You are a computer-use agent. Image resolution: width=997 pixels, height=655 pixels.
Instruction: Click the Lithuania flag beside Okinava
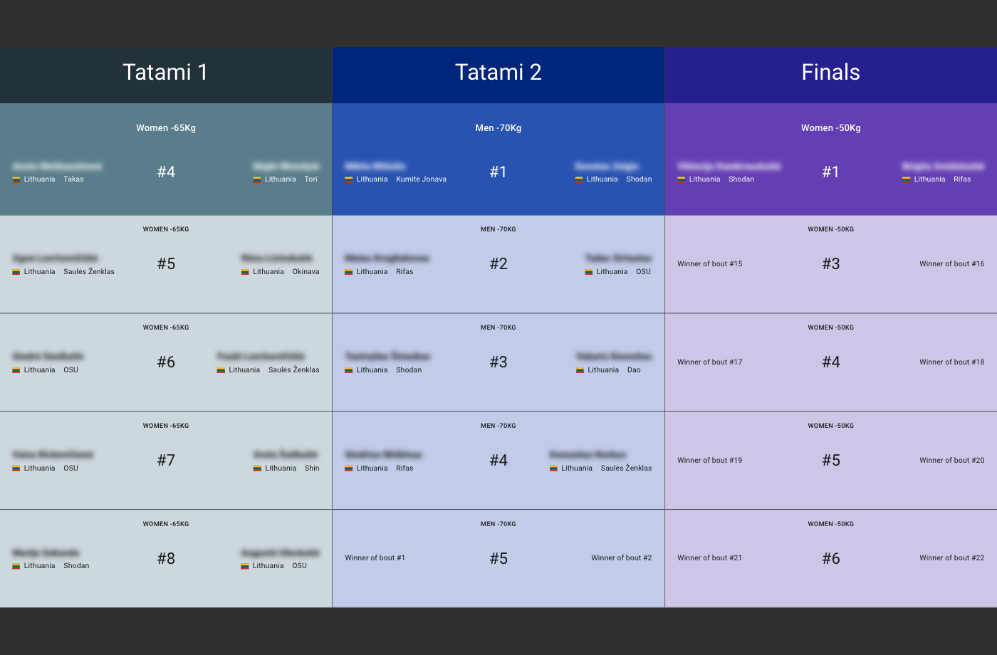[245, 272]
